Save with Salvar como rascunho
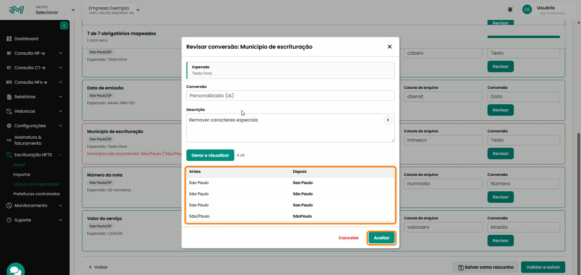Screen dimensions: 581x275 [x=486, y=267]
